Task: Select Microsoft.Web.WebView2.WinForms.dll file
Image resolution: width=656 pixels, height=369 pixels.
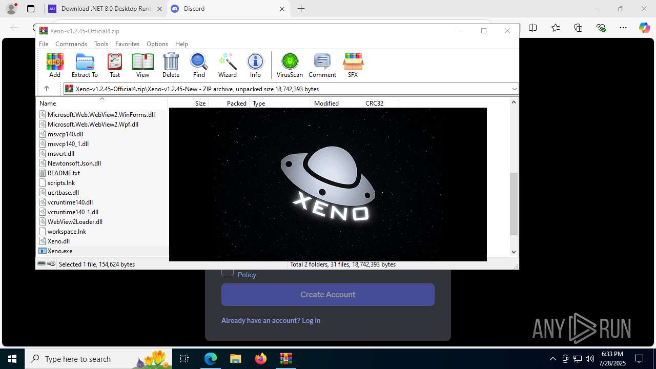Action: point(101,115)
